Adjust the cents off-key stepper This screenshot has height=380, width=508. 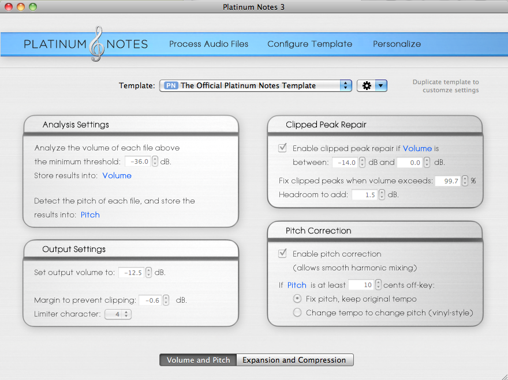[x=378, y=285]
